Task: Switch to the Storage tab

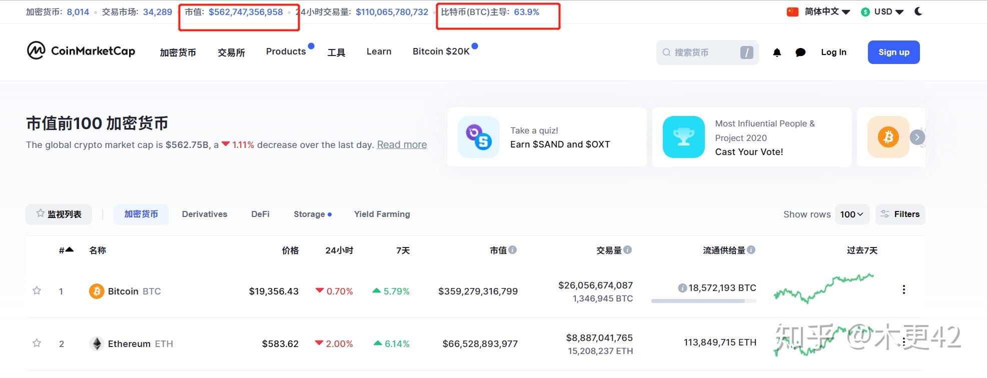Action: coord(309,214)
